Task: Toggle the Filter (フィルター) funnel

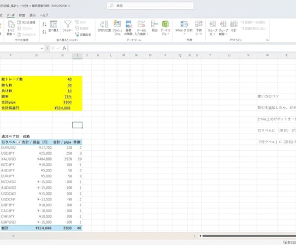Action: click(x=68, y=26)
